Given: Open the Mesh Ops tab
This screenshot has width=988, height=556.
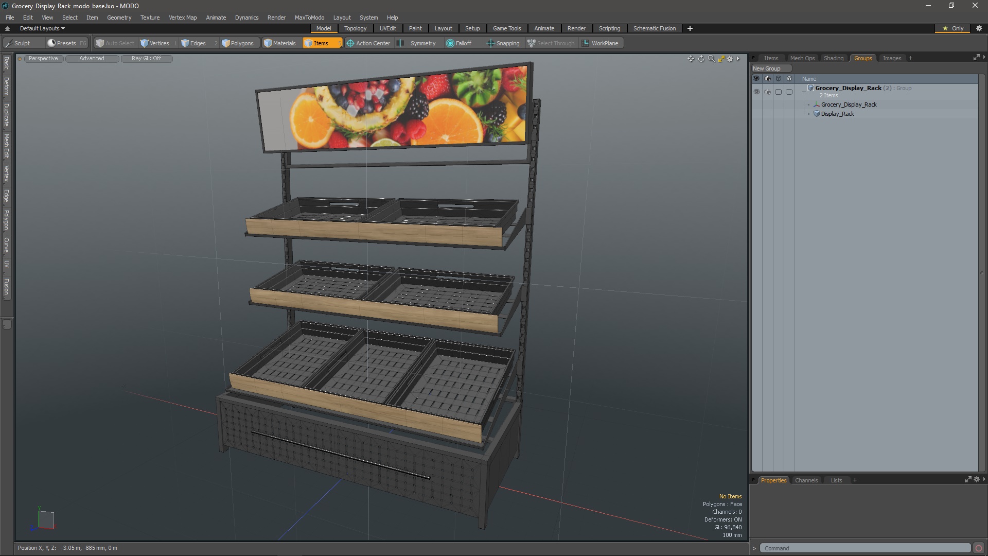Looking at the screenshot, I should tap(802, 58).
